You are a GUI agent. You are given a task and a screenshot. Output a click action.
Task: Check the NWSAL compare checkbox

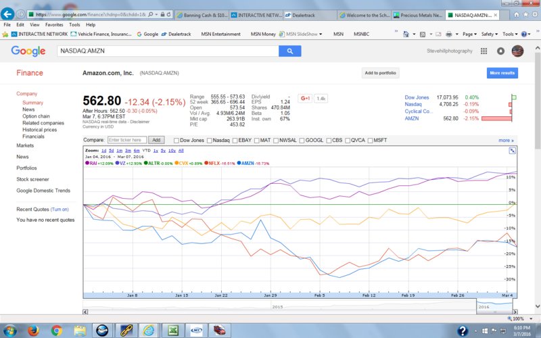click(x=276, y=141)
